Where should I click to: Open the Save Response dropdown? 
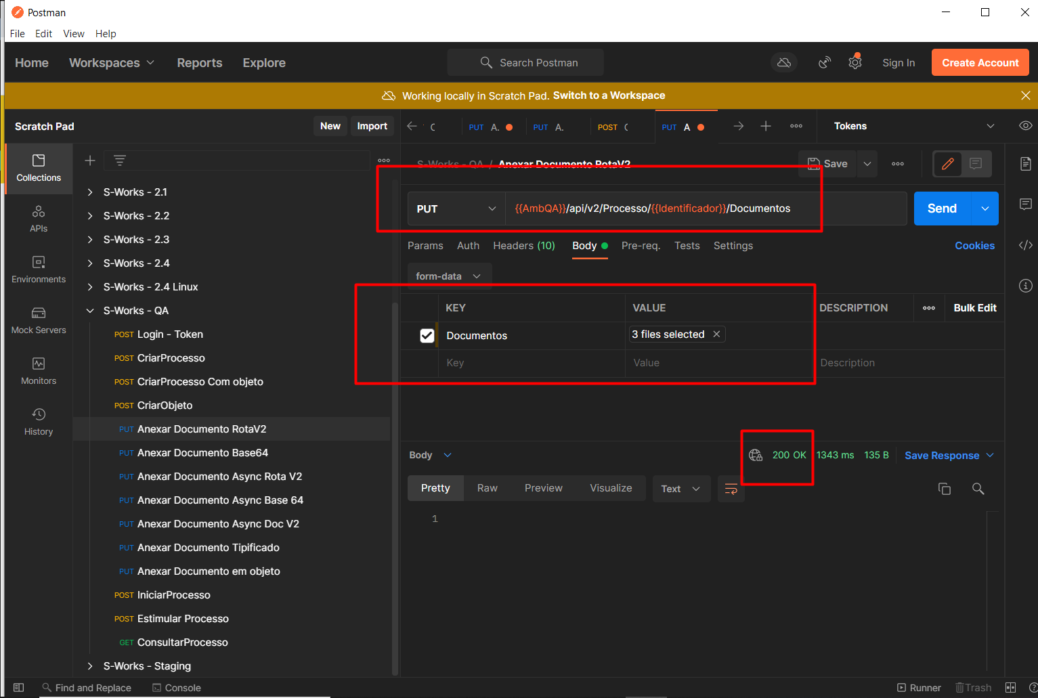tap(949, 456)
